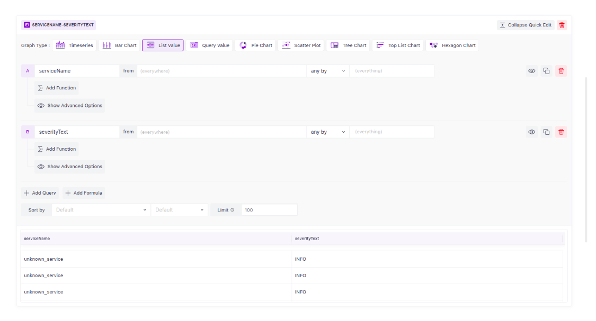Image resolution: width=596 pixels, height=321 pixels.
Task: Duplicate query A using copy icon
Action: tap(546, 71)
